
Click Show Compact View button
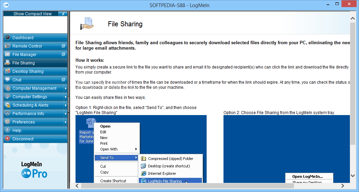(35, 14)
